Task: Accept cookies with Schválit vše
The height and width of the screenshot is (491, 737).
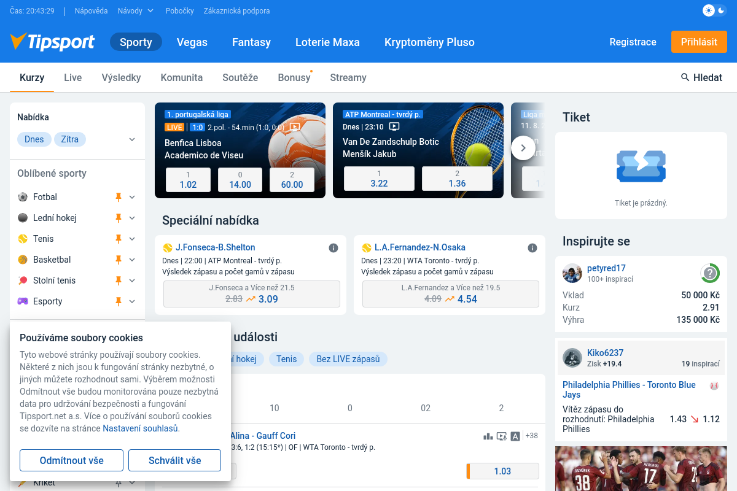Action: [174, 460]
